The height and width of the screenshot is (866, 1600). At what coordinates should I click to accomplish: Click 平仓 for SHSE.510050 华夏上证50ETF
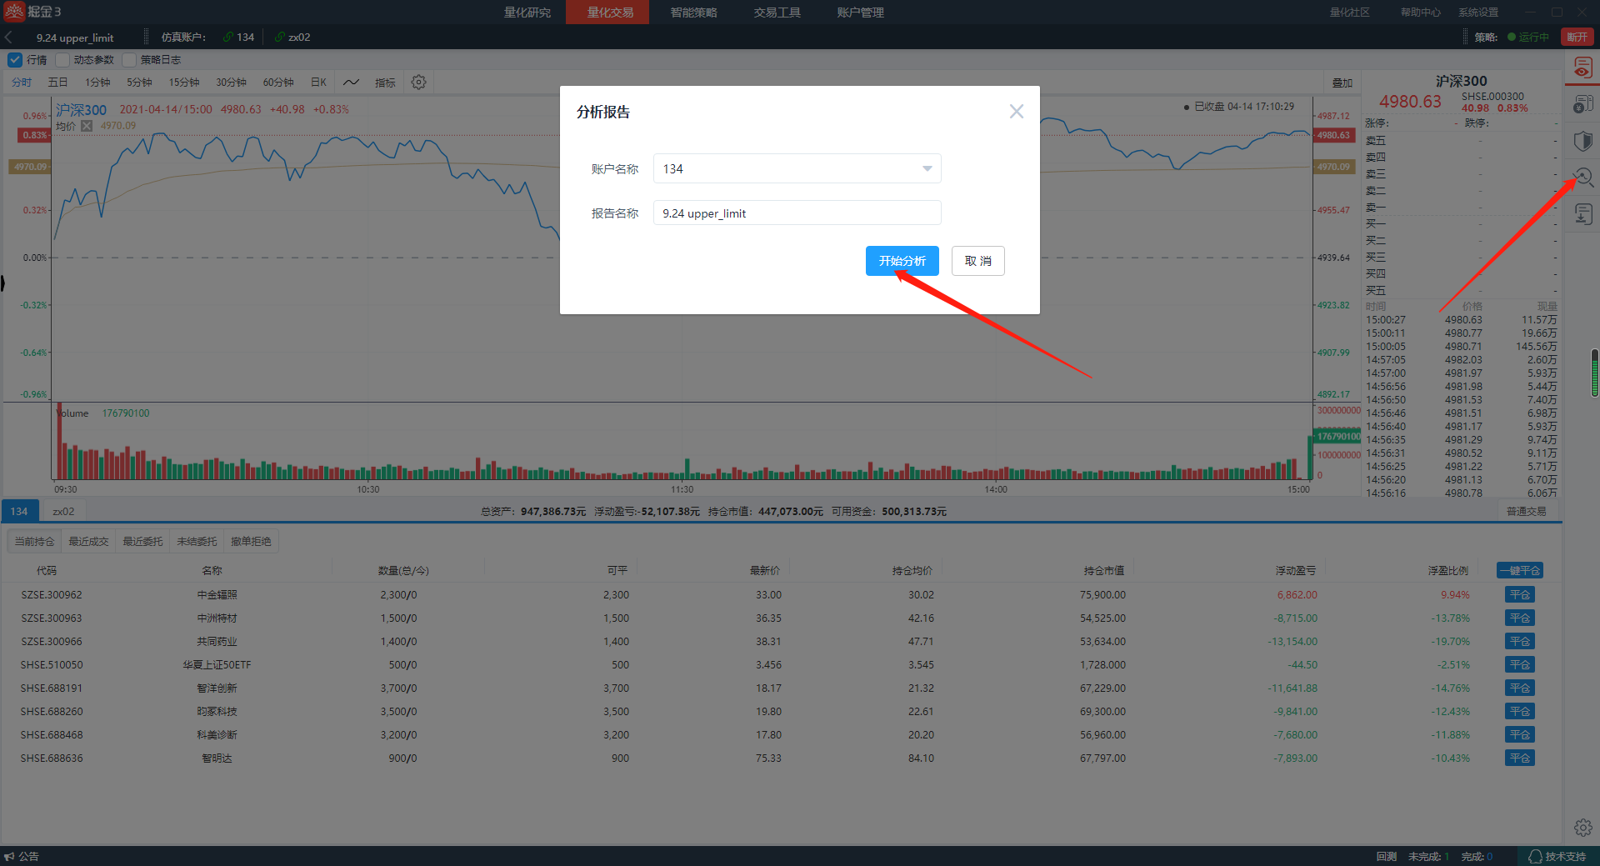pos(1520,665)
